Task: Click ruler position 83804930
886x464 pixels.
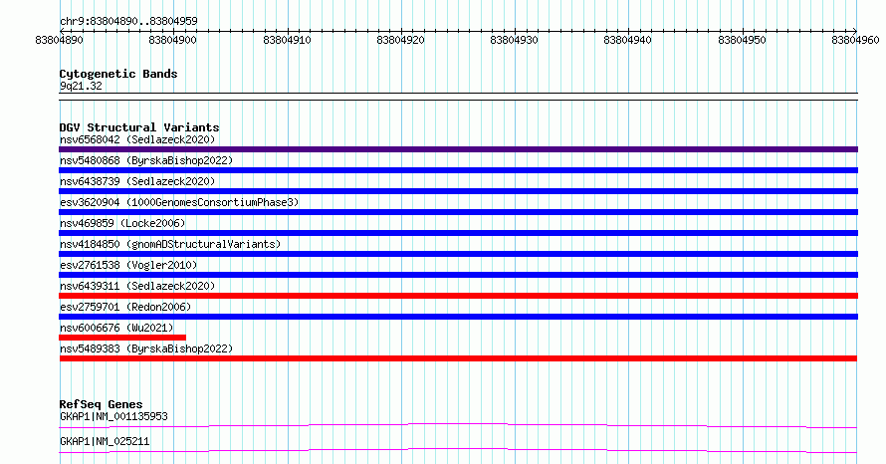Action: (515, 40)
